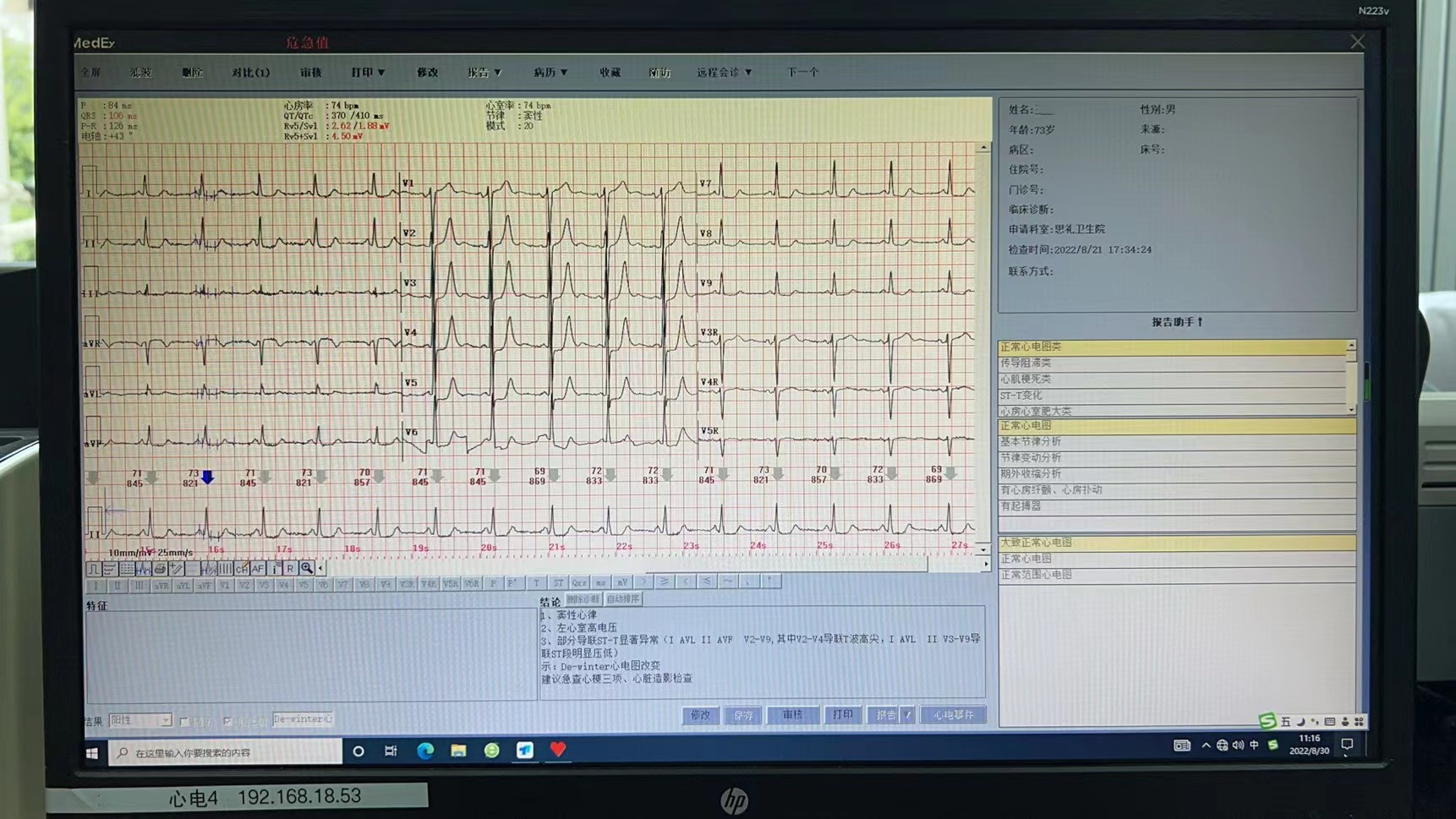
Task: Toggle lead II button in lead row
Action: 117,584
